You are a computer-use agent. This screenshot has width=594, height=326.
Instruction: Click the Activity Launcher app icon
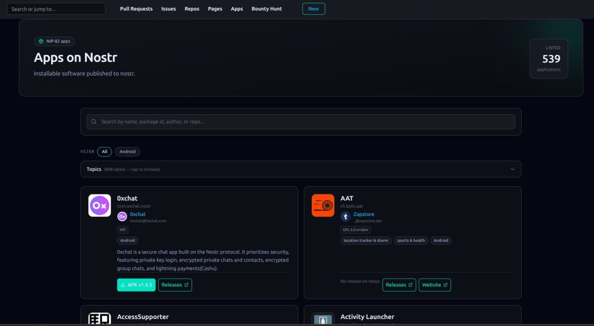[x=323, y=319]
